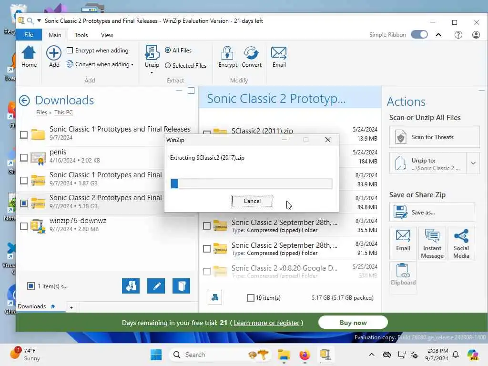Viewport: 488px width, 366px height.
Task: Maximize the Downloads files pane
Action: point(191,91)
